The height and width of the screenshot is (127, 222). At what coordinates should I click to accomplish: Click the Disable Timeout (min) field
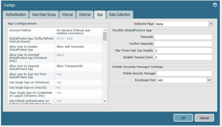(183, 58)
